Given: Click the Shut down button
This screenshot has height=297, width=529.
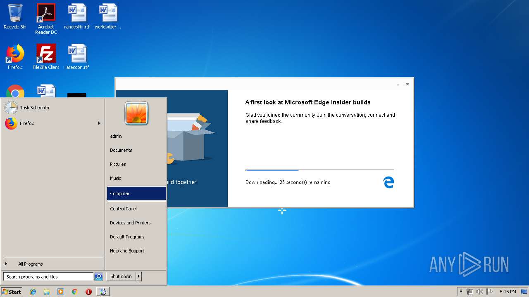Looking at the screenshot, I should tap(121, 276).
